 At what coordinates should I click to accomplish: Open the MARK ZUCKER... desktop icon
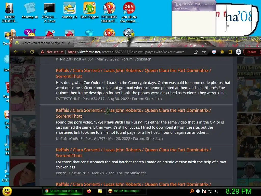(9, 13)
